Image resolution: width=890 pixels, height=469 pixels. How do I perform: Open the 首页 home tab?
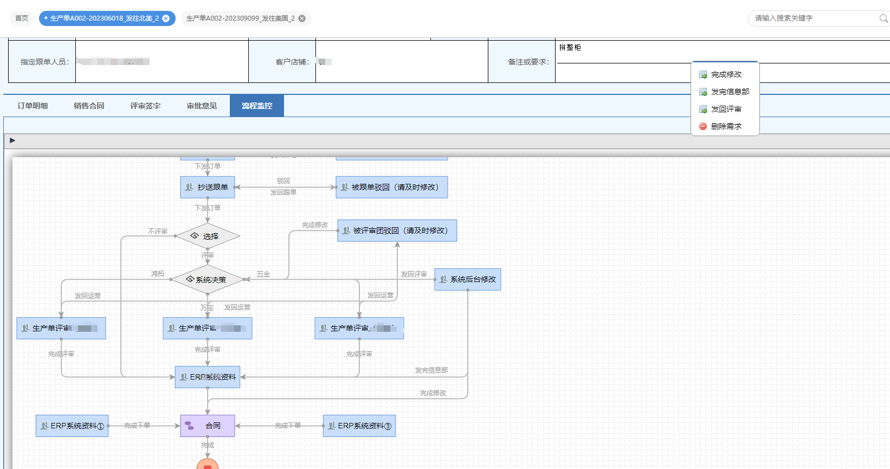click(22, 18)
